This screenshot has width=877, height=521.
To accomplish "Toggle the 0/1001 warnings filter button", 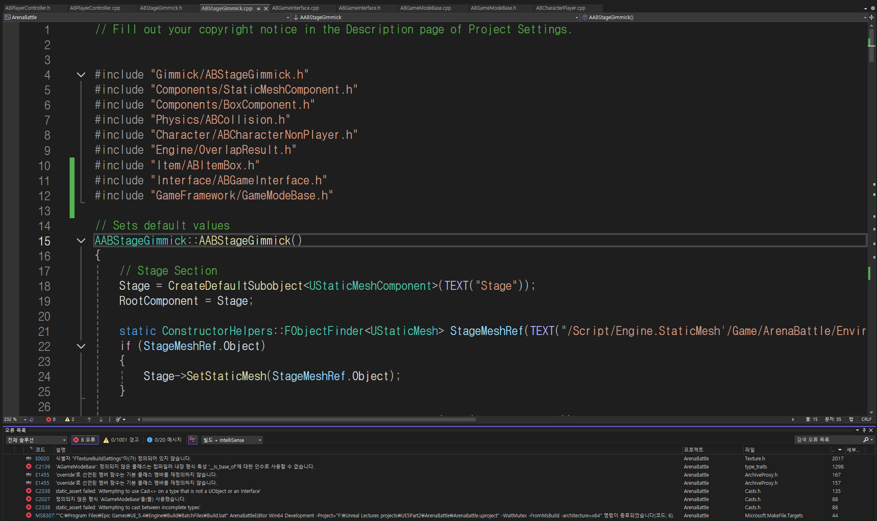I will (121, 440).
